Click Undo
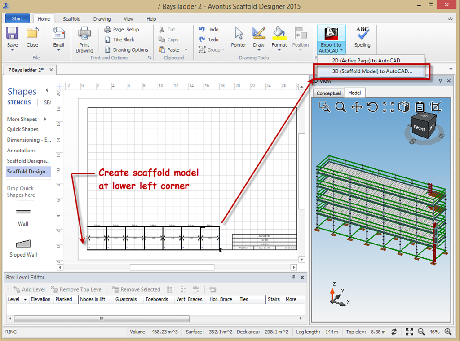 (x=208, y=29)
